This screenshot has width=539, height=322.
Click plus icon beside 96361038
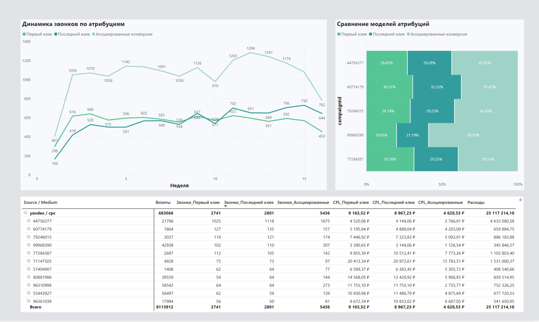click(x=29, y=301)
